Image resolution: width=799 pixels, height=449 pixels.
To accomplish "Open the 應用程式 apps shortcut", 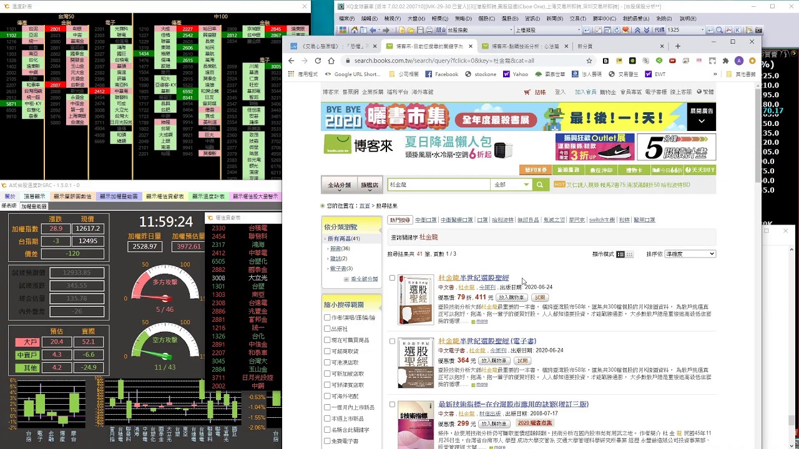I will pyautogui.click(x=303, y=74).
